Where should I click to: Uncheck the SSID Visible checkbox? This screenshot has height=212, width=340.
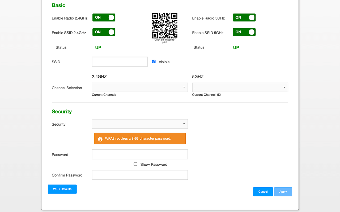[154, 61]
